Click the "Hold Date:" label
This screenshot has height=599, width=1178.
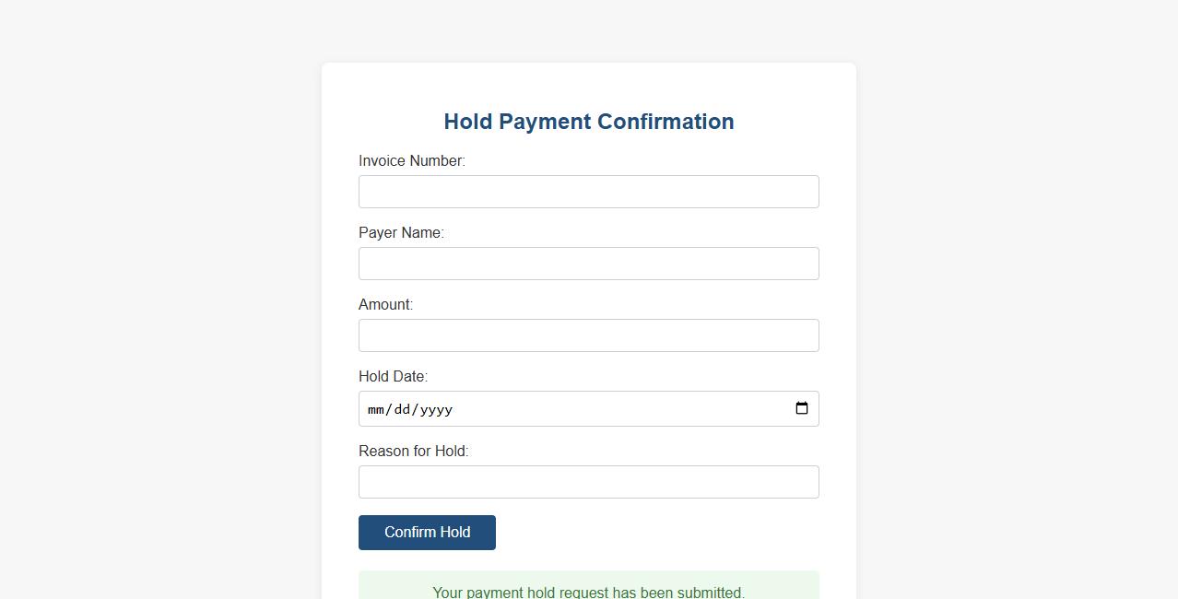(x=393, y=376)
